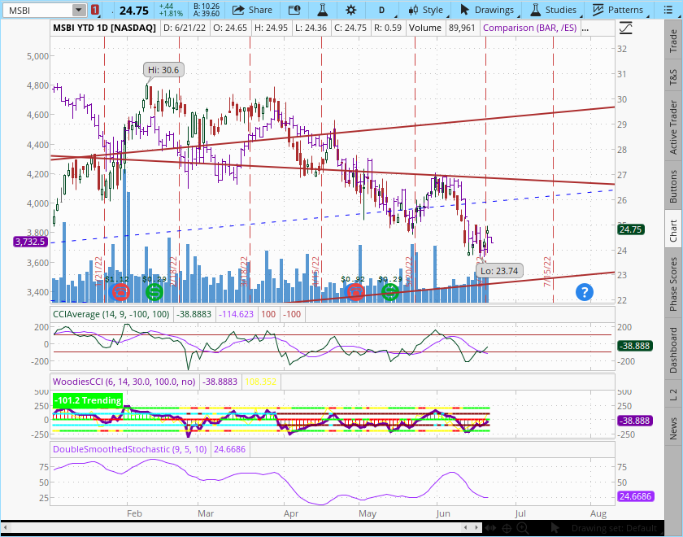Expand the MSBI symbol dropdown arrow
The height and width of the screenshot is (537, 683).
pyautogui.click(x=78, y=10)
